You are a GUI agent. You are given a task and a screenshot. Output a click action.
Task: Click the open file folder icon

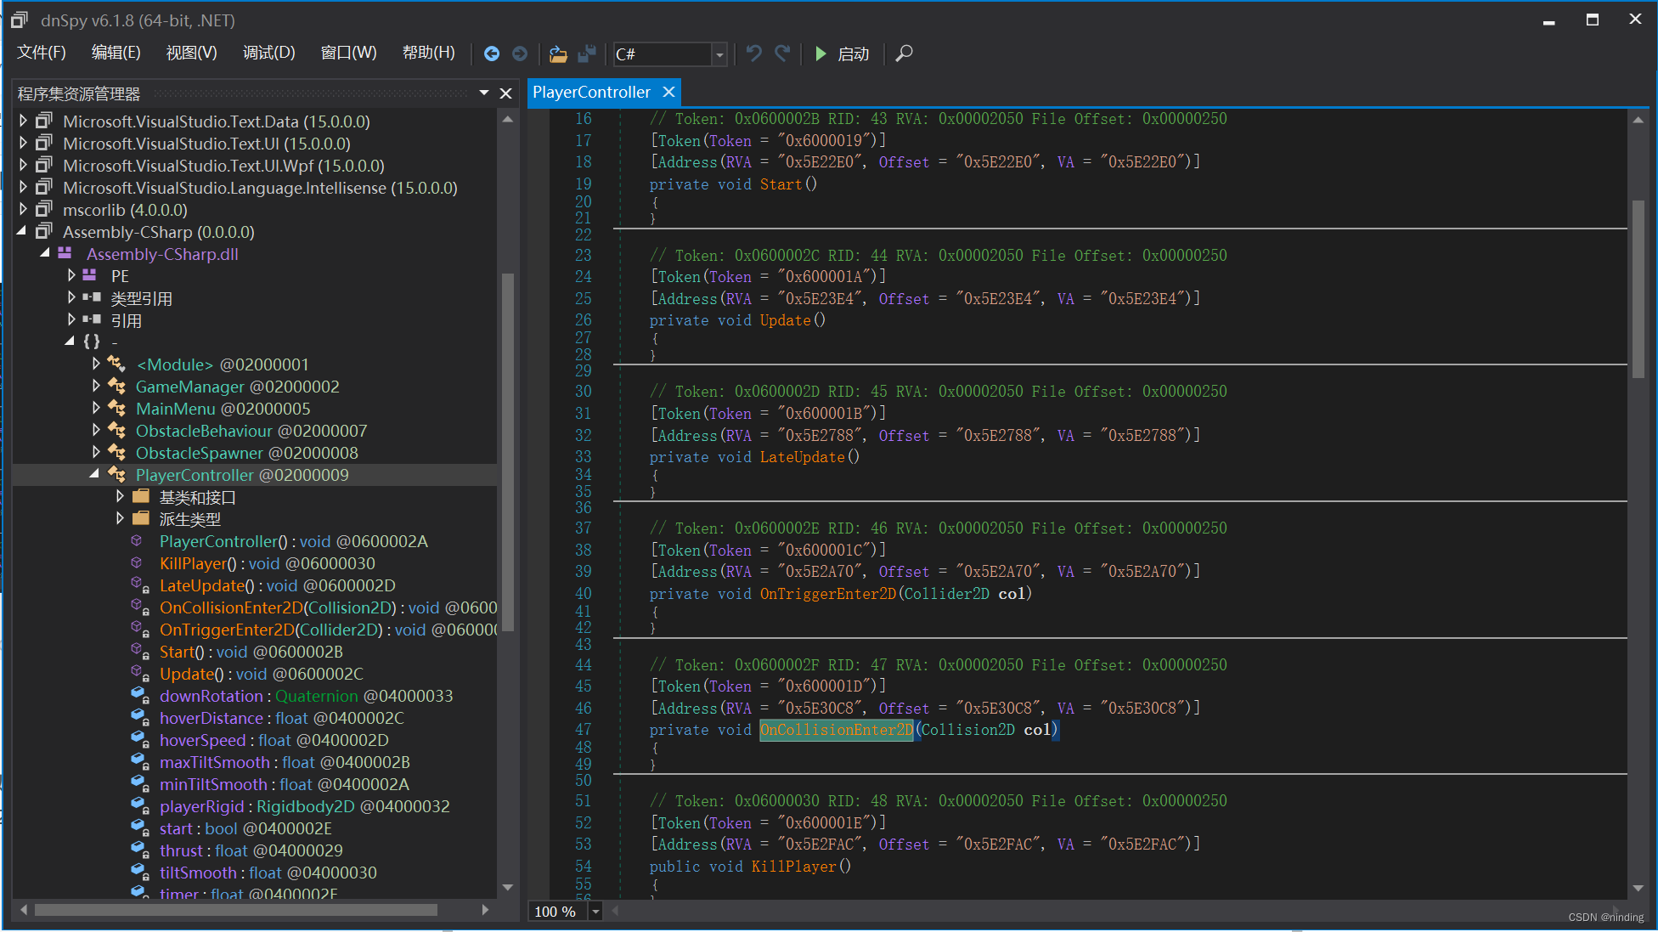click(558, 54)
